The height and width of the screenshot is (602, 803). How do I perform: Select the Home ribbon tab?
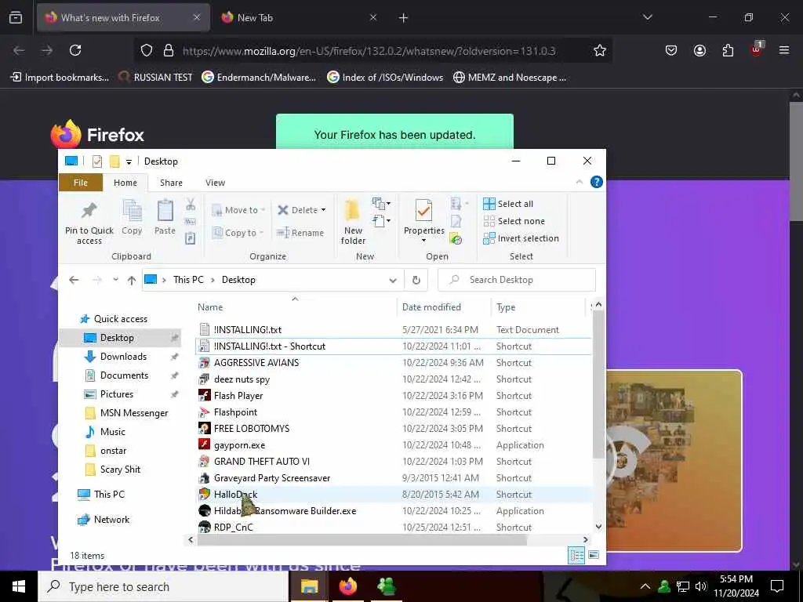[125, 183]
